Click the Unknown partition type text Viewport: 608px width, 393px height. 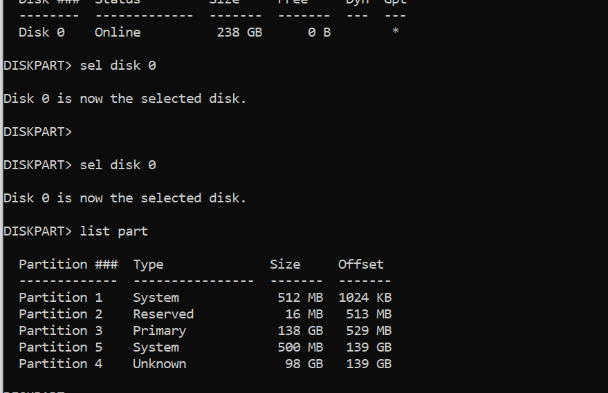[x=159, y=364]
